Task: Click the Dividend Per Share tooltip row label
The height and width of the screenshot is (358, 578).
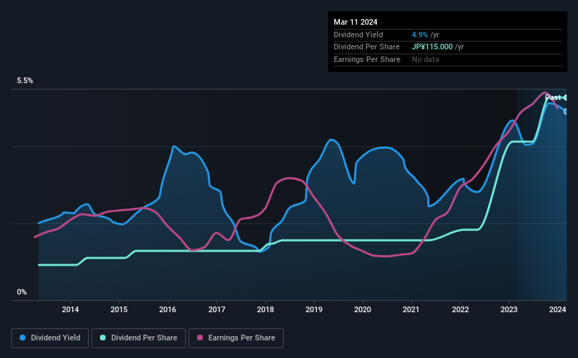Action: point(367,47)
